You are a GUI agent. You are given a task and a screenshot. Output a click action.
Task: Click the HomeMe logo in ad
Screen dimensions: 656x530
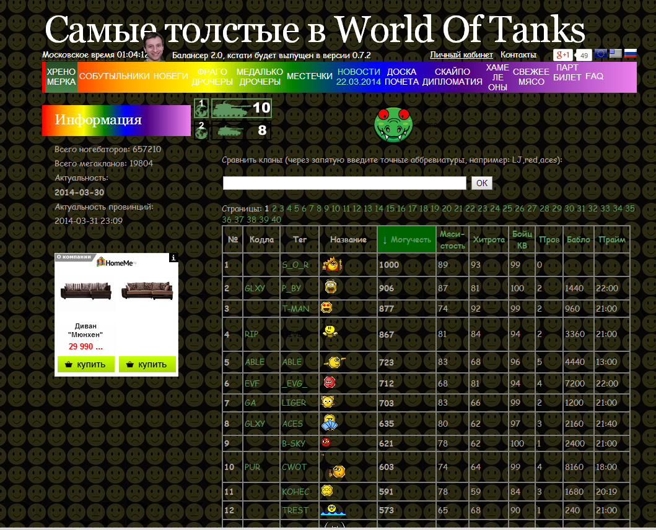[x=116, y=262]
